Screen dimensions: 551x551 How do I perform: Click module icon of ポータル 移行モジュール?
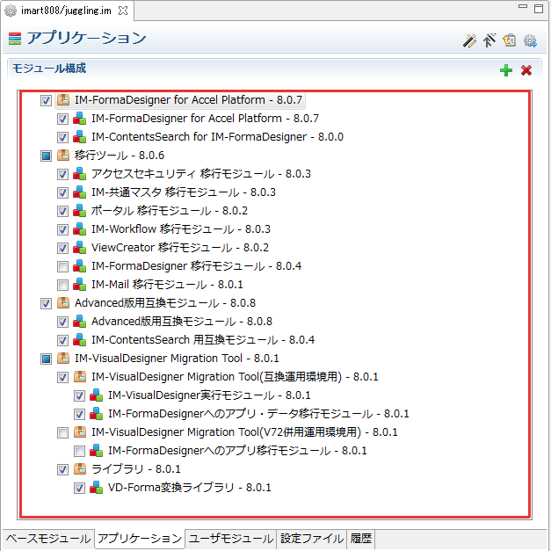click(x=80, y=211)
